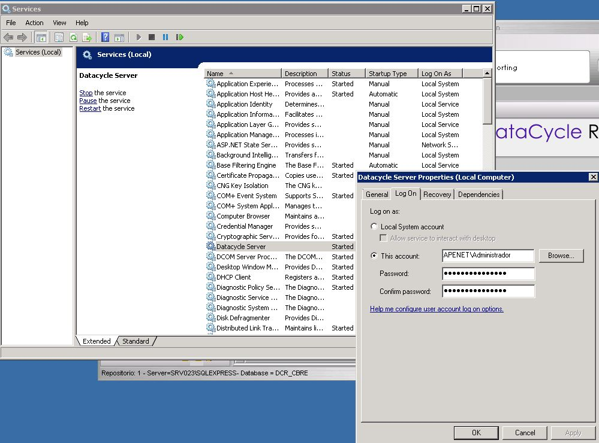Switch to the Extended view tab
The image size is (599, 443).
click(97, 341)
